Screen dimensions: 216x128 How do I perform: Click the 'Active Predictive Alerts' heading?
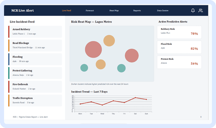tap(173, 22)
